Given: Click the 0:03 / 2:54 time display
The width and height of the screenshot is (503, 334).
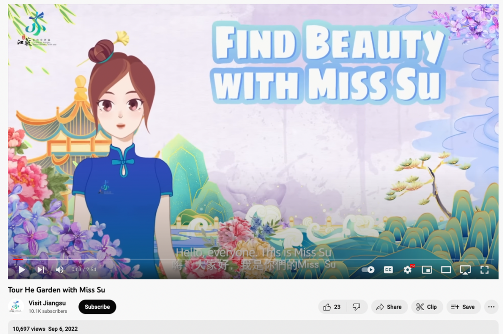Looking at the screenshot, I should [84, 270].
